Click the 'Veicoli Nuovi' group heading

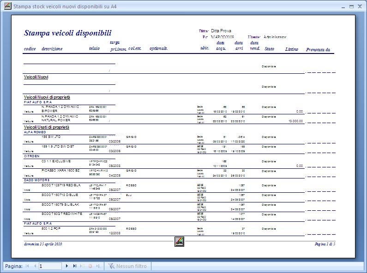[x=36, y=77]
